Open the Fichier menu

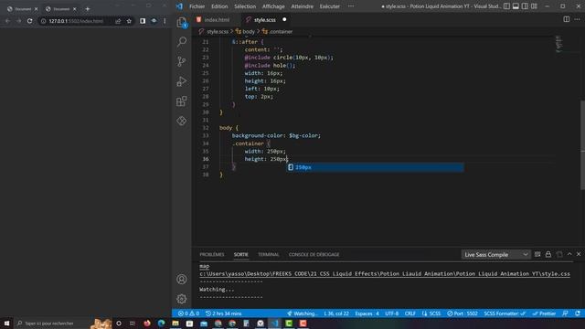(197, 6)
